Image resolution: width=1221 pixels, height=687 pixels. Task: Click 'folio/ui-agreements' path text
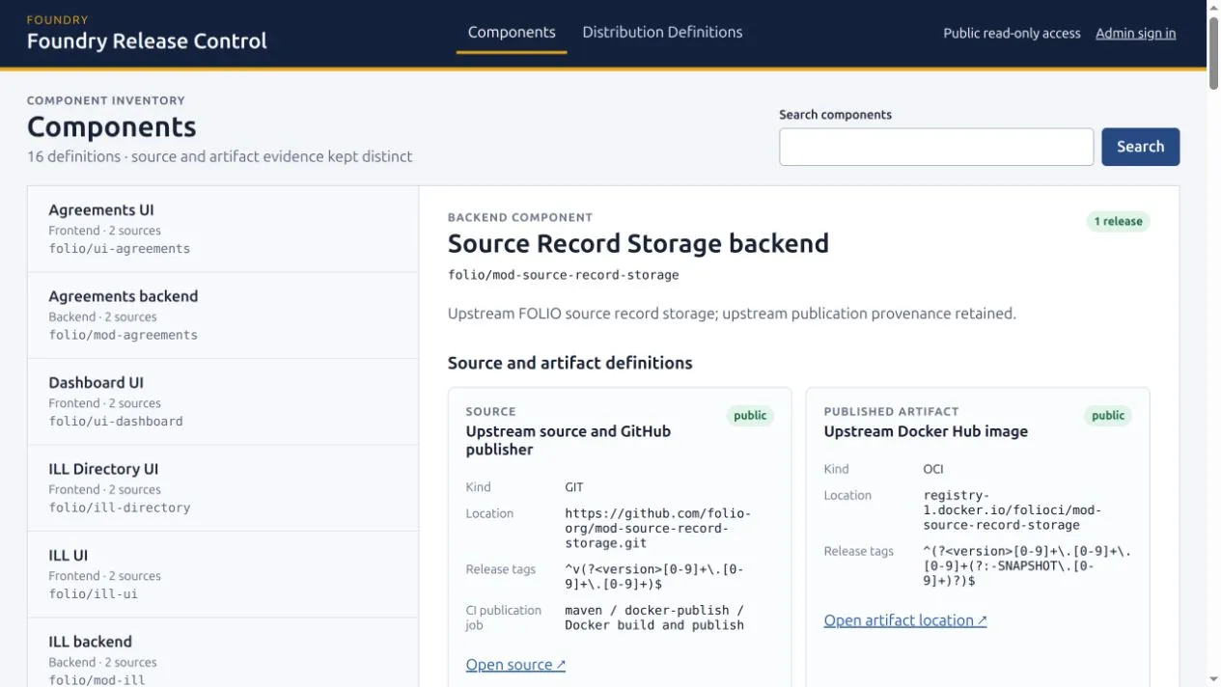coord(120,249)
